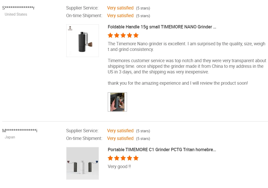
Task: Click the Japan reviewer's masked name
Action: coord(20,131)
